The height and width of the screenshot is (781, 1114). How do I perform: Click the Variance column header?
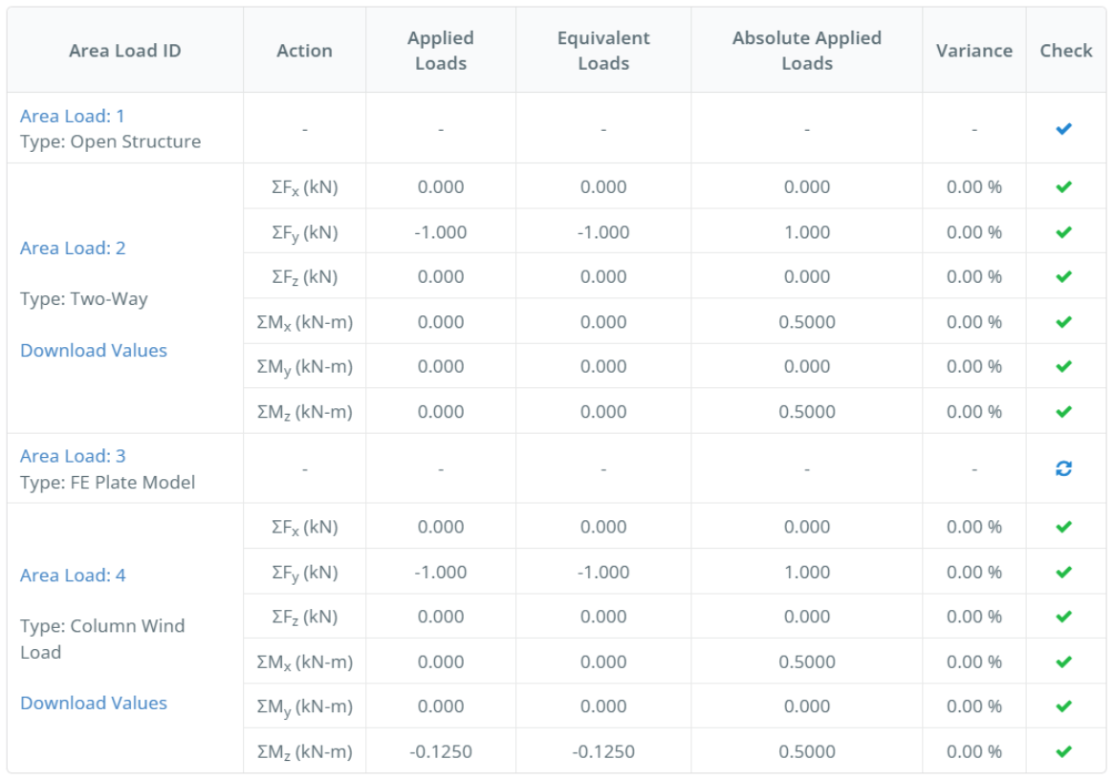tap(973, 51)
